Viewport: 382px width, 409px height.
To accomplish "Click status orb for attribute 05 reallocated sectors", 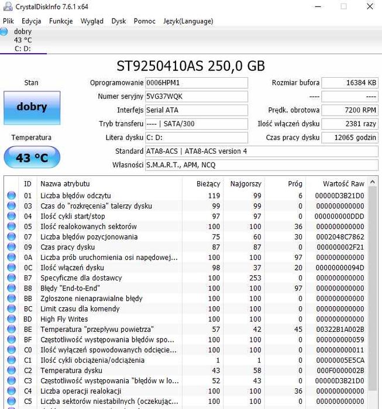I will pyautogui.click(x=11, y=227).
